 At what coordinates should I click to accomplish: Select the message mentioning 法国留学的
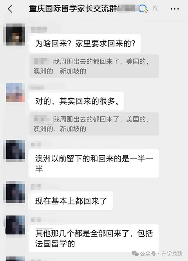(94, 238)
